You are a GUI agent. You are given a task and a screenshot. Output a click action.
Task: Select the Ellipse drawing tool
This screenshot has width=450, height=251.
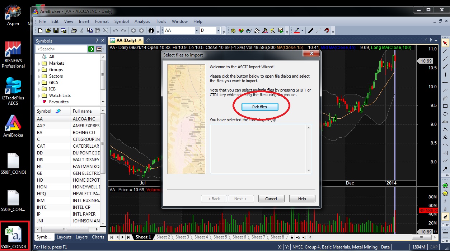(445, 114)
